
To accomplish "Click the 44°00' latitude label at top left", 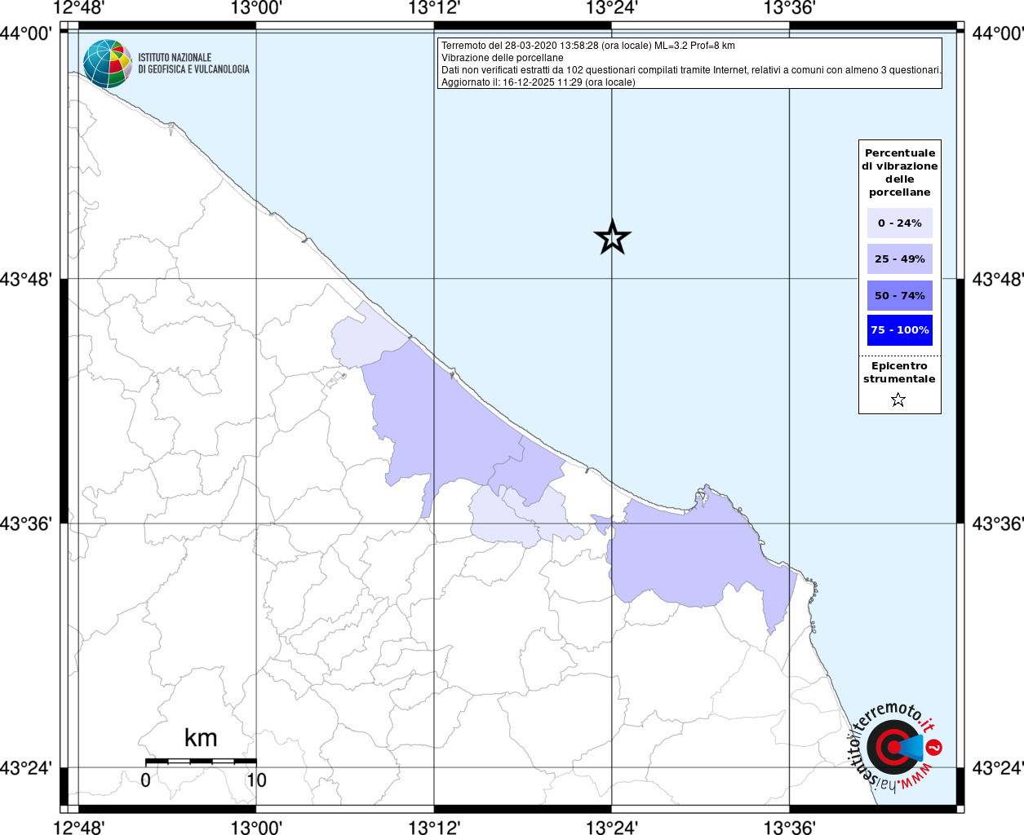I will click(26, 33).
